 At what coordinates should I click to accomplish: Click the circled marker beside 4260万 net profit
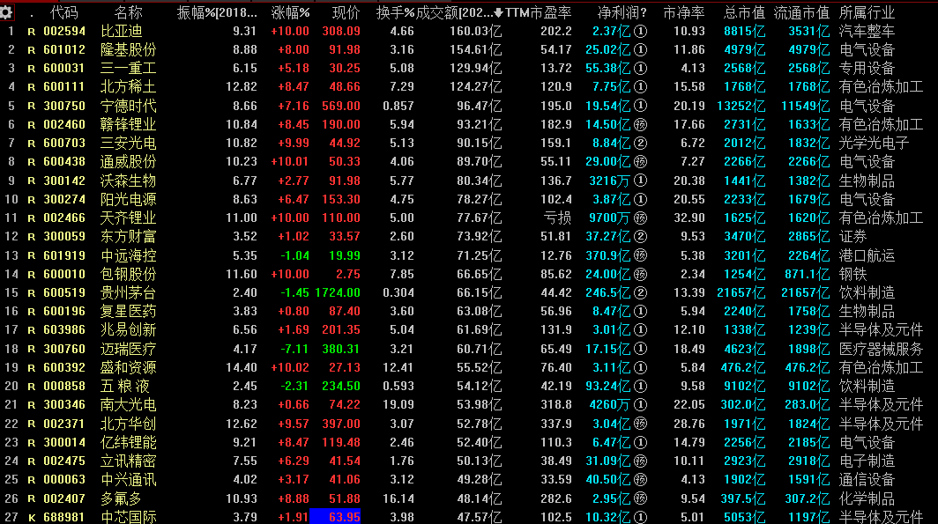(x=640, y=404)
